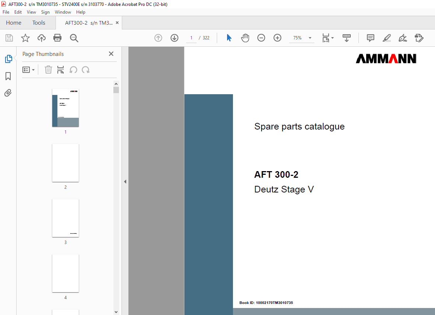
Task: Zoom in with the plus icon
Action: [x=277, y=38]
